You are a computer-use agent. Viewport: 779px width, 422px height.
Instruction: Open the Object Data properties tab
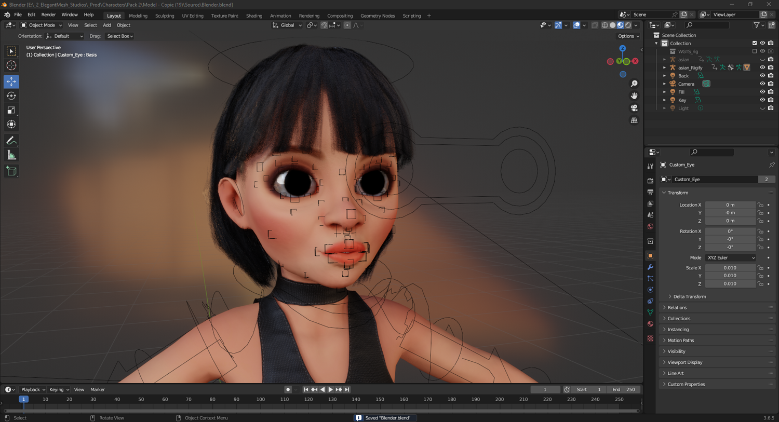coord(650,312)
